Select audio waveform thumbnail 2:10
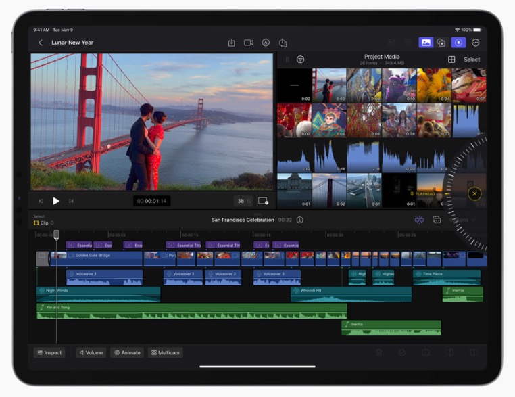This screenshot has width=515, height=397. tap(294, 156)
